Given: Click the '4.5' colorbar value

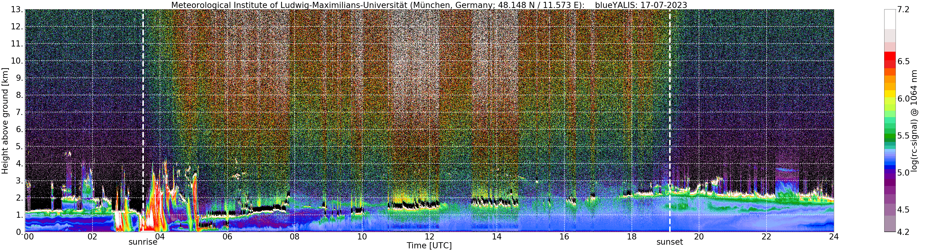Looking at the screenshot, I should (904, 210).
